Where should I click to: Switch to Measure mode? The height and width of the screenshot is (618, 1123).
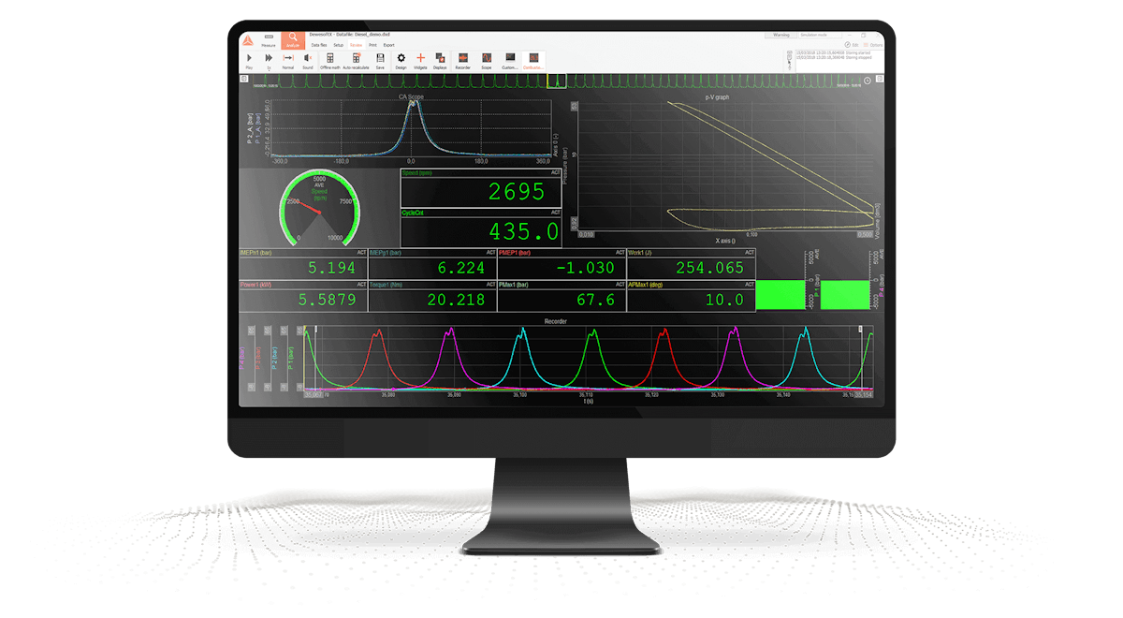(269, 39)
